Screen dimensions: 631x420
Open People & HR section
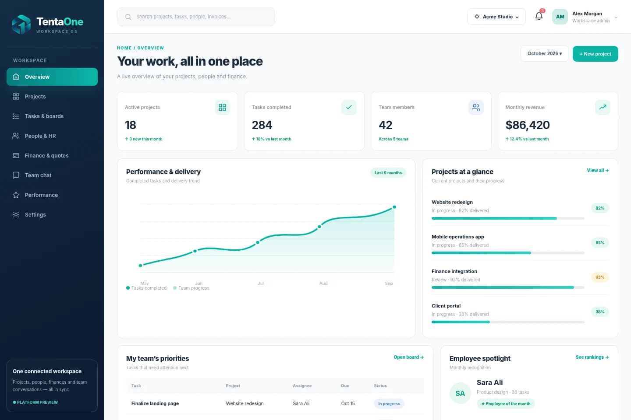click(x=52, y=136)
